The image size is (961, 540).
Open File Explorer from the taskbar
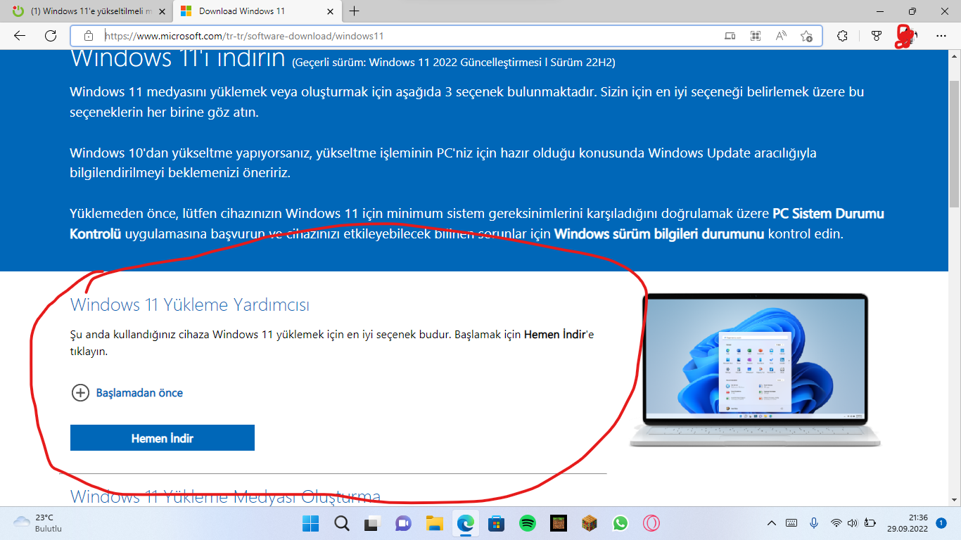[x=434, y=523]
